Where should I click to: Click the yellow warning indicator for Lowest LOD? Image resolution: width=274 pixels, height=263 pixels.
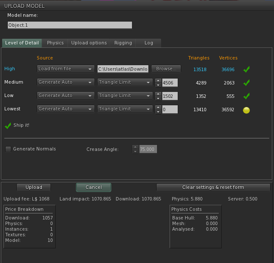(246, 110)
